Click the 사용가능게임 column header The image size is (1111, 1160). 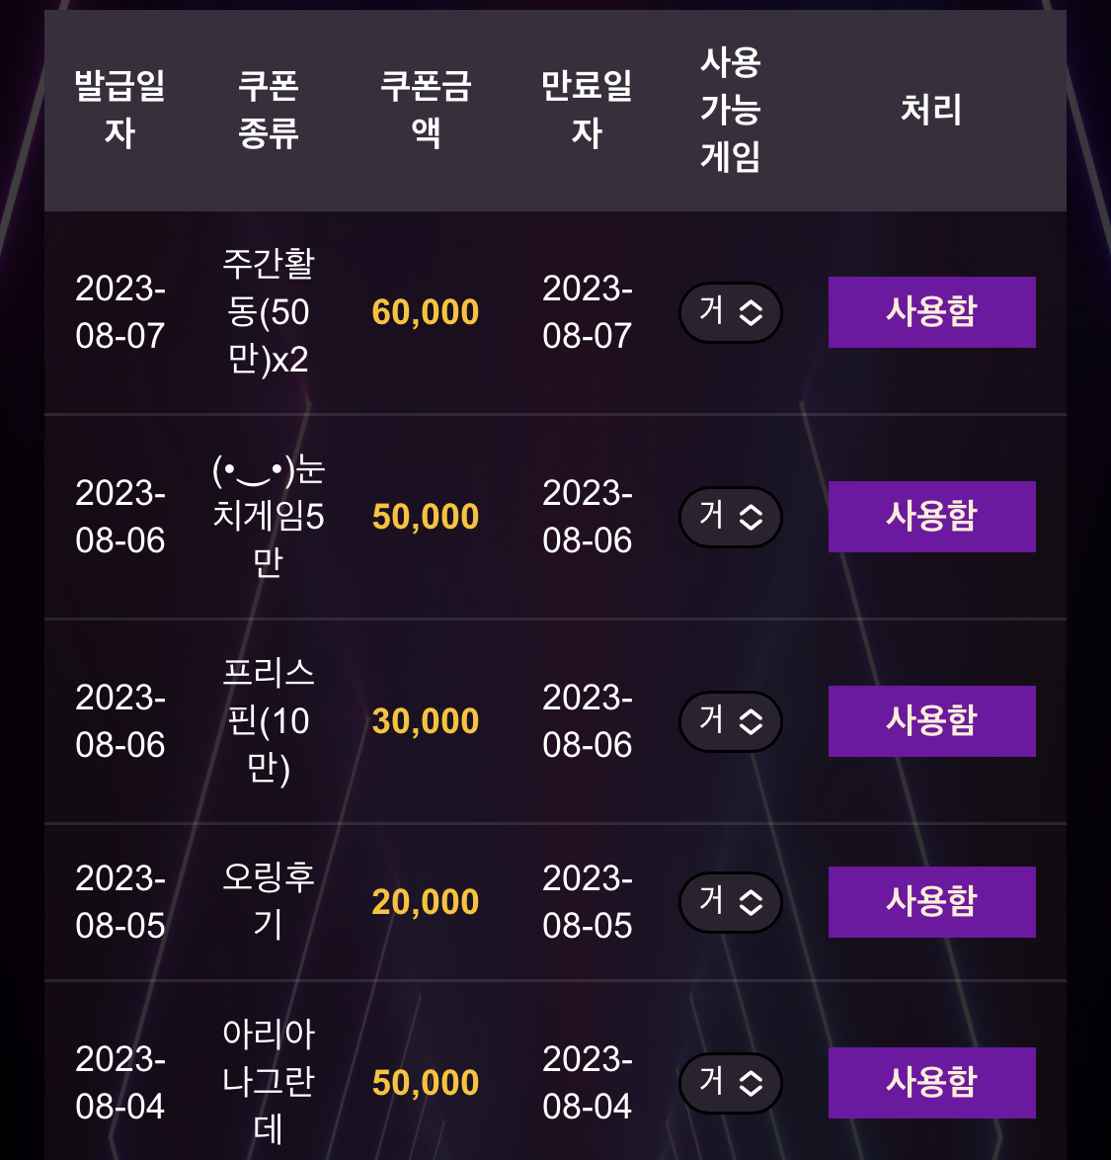[x=731, y=110]
